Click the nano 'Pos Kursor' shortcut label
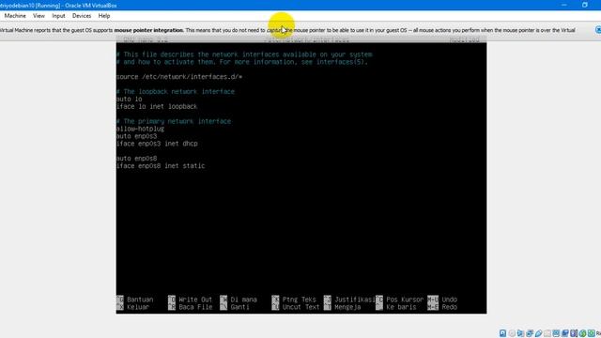This screenshot has height=338, width=601. (405, 300)
